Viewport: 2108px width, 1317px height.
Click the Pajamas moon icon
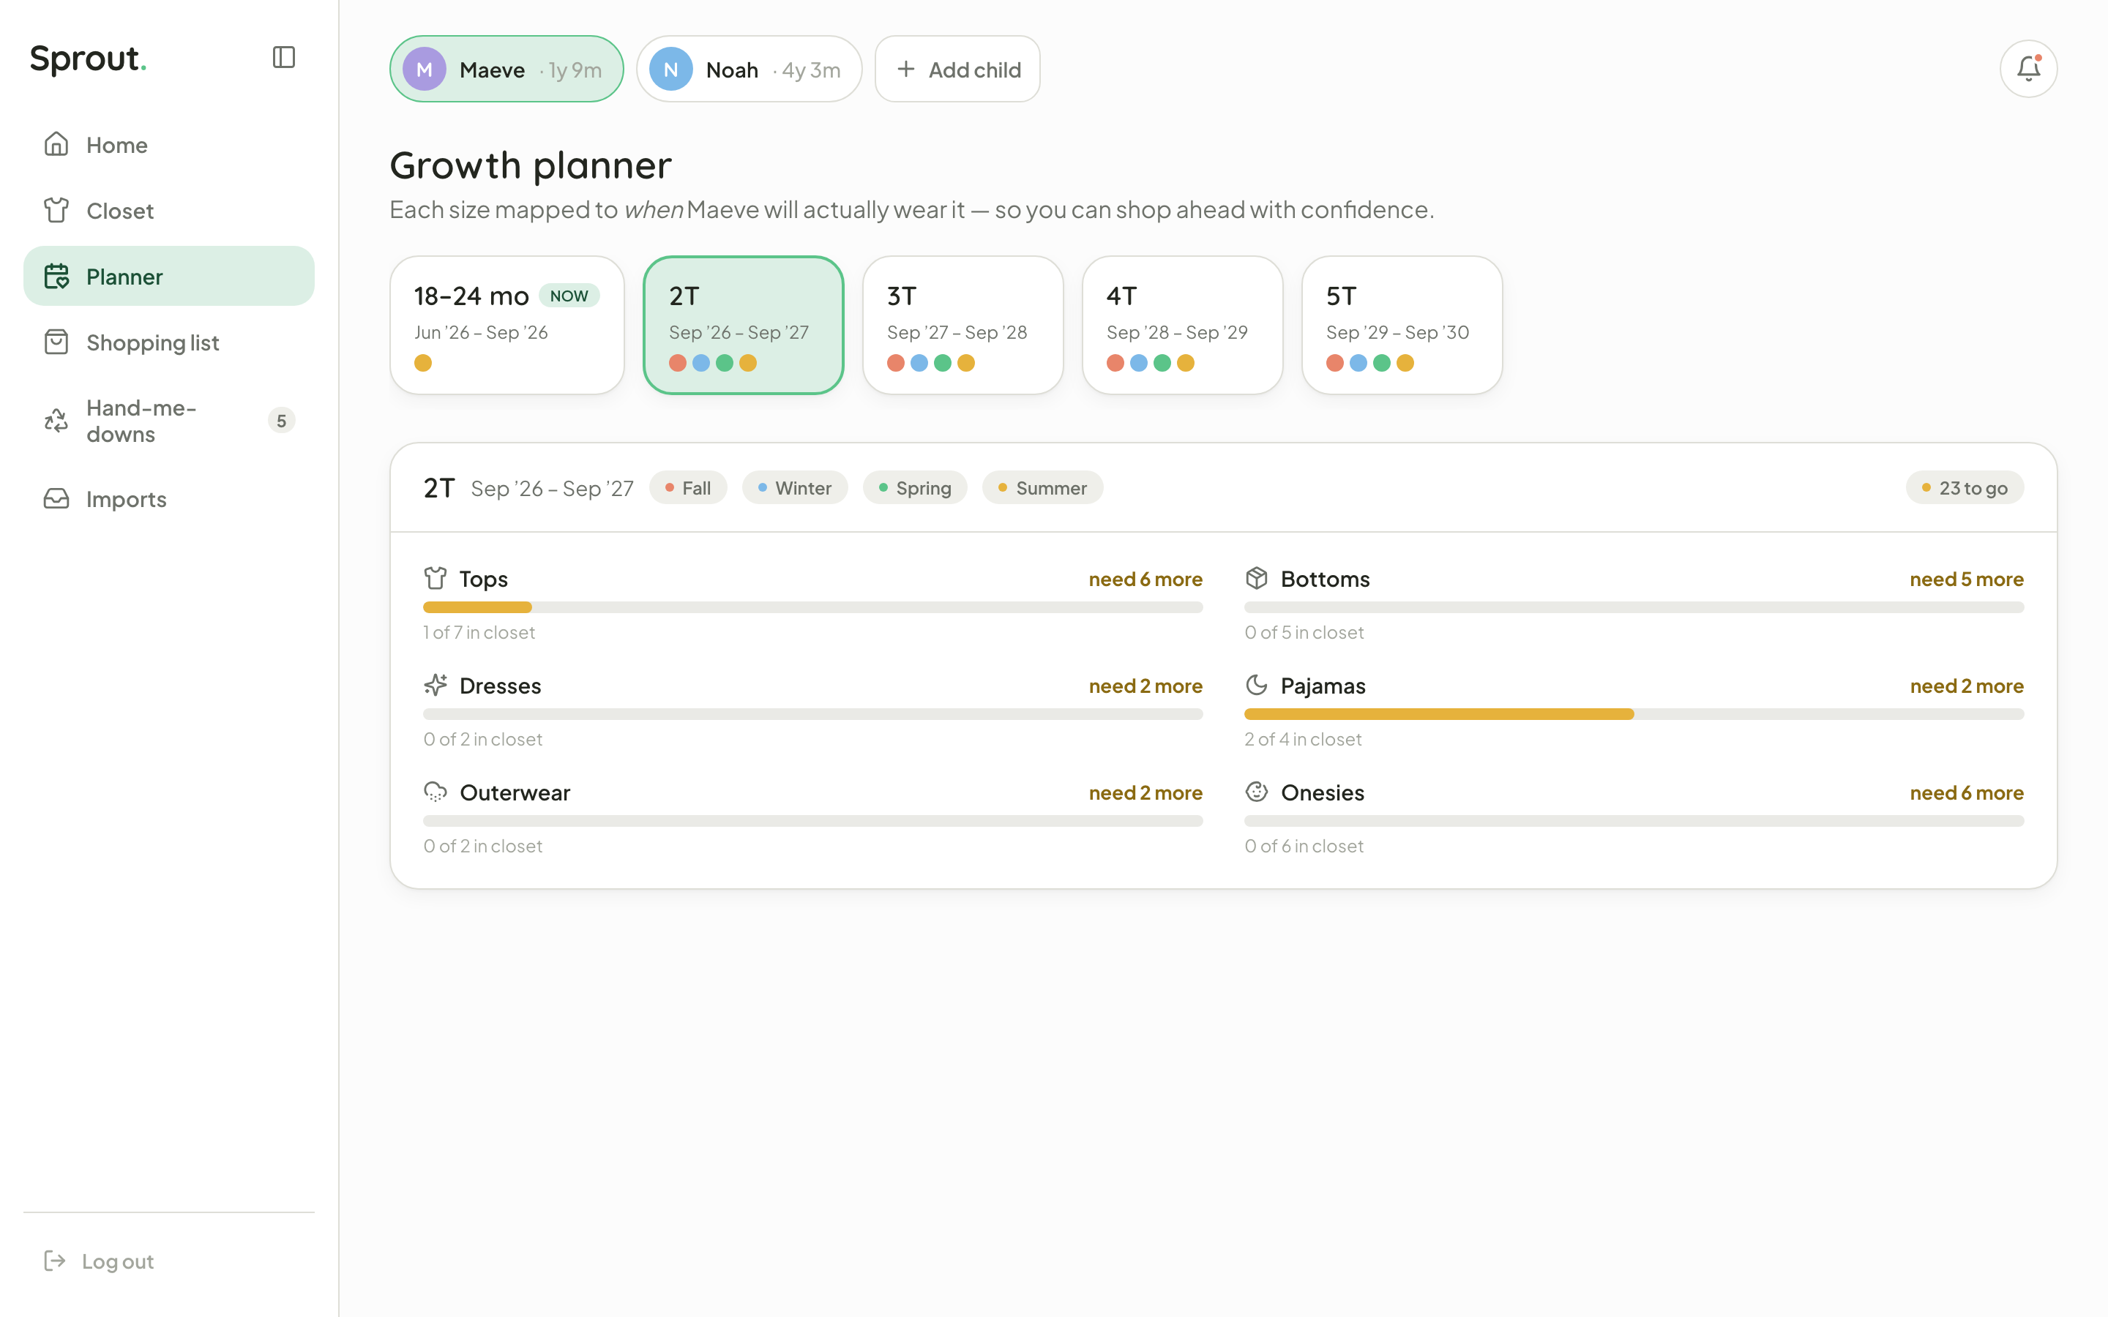click(1256, 686)
